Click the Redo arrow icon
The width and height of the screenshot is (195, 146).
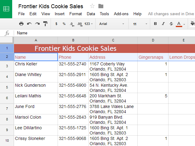[x=37, y=24]
